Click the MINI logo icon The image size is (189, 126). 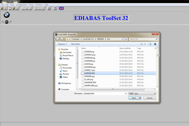point(7,22)
